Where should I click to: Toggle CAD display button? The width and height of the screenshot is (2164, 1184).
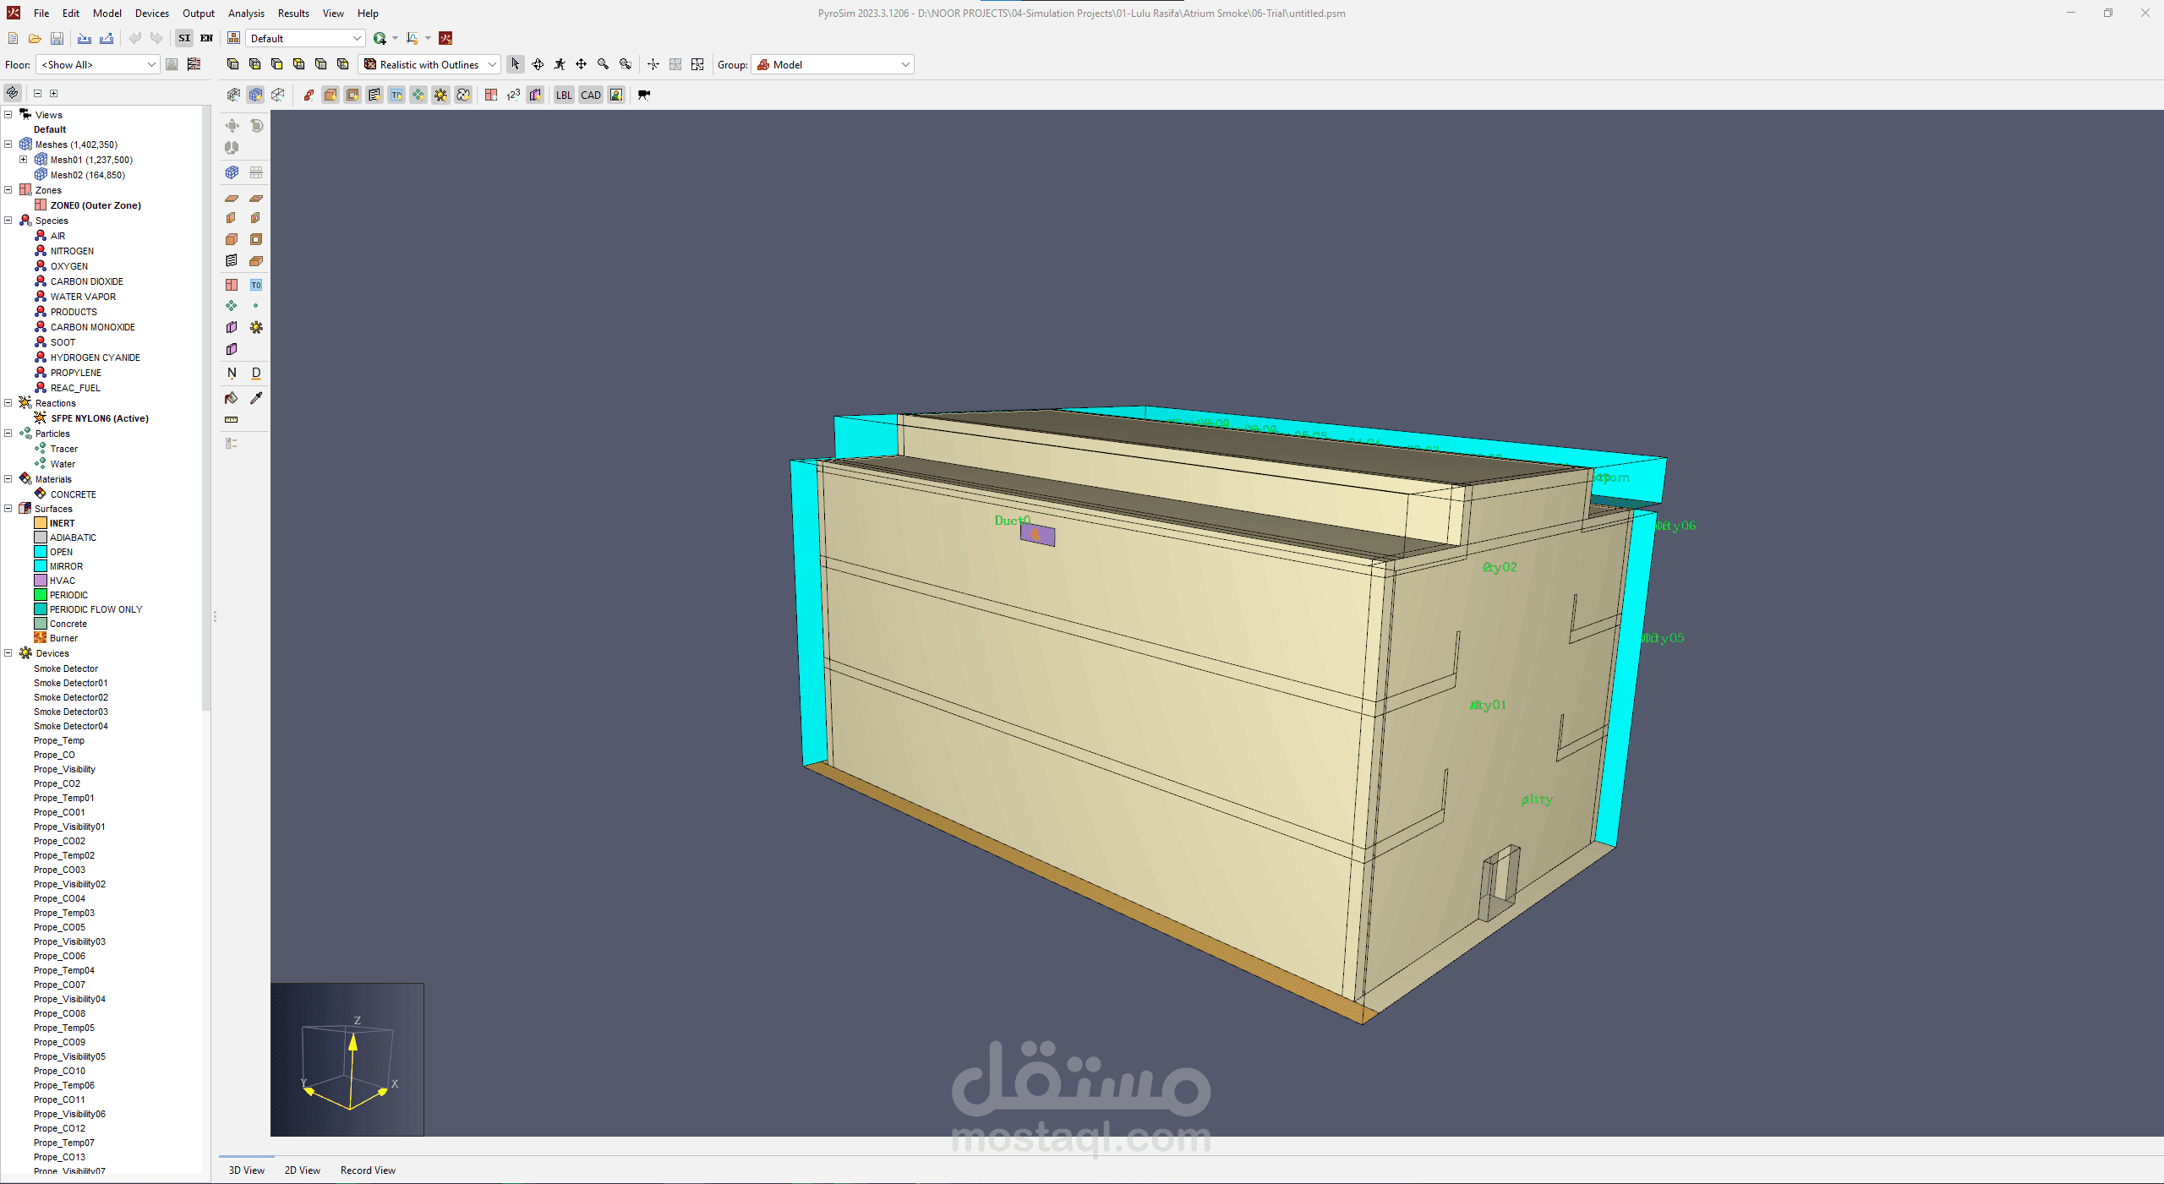click(591, 95)
